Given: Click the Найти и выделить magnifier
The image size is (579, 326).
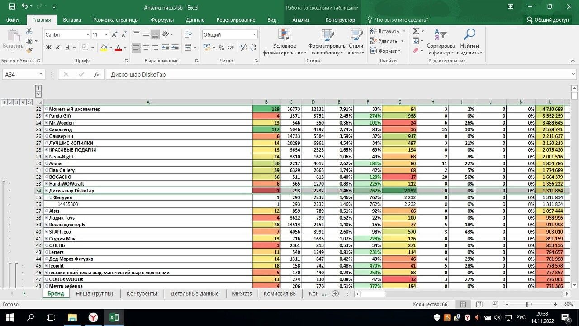Looking at the screenshot, I should click(x=470, y=42).
